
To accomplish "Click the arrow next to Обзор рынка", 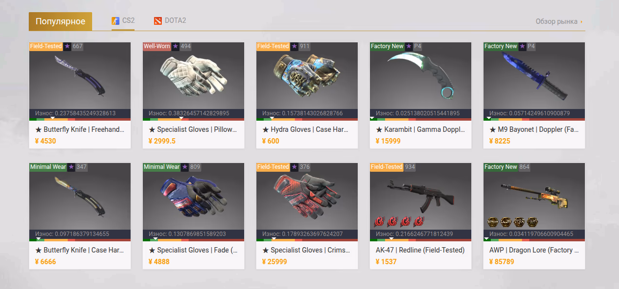I will point(581,21).
